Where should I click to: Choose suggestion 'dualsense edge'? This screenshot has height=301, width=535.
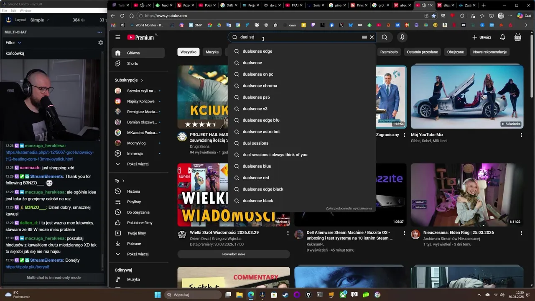(302, 51)
